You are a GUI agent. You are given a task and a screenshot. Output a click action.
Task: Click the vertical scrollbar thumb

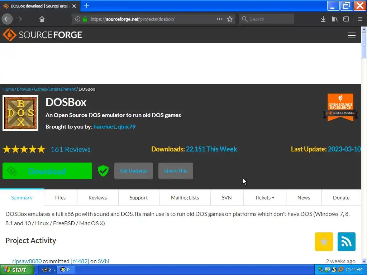coord(364,45)
